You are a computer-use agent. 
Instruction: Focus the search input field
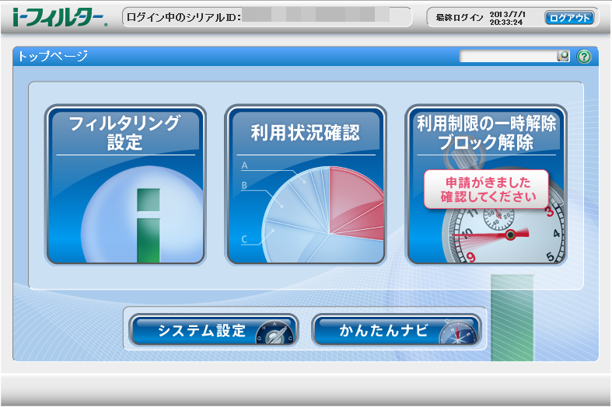click(x=508, y=56)
